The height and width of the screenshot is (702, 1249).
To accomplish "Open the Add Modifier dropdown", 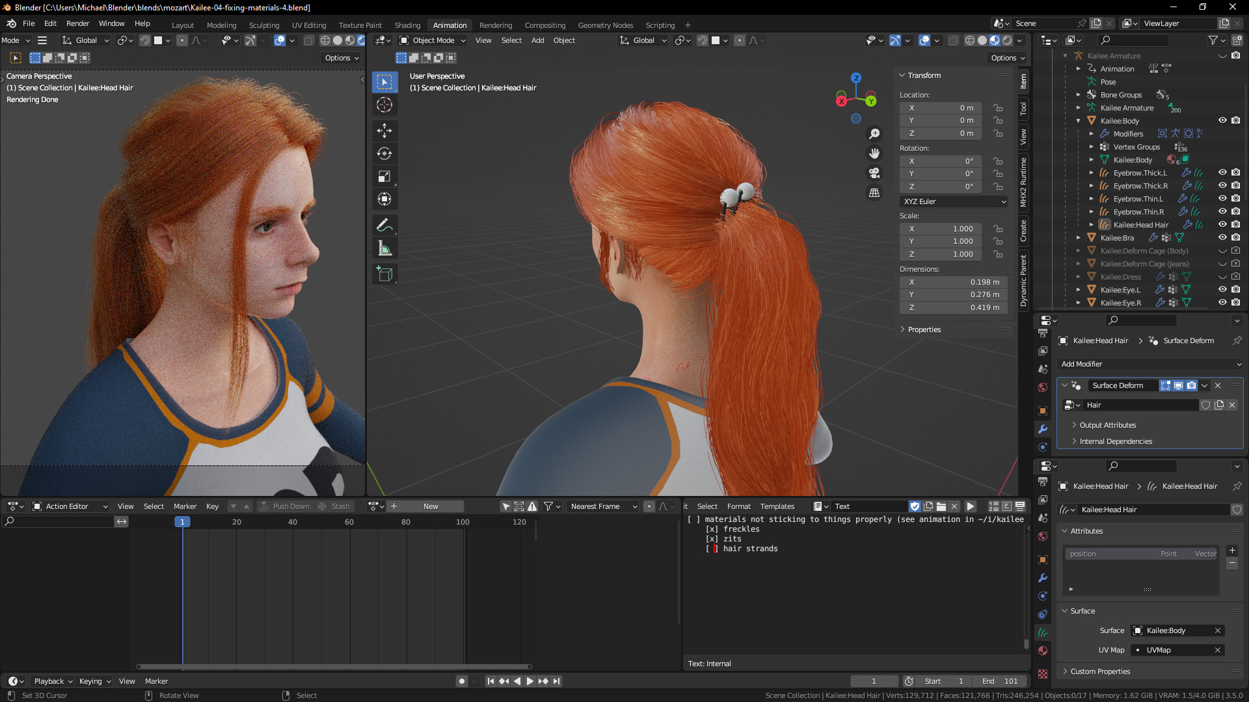I will tap(1151, 364).
